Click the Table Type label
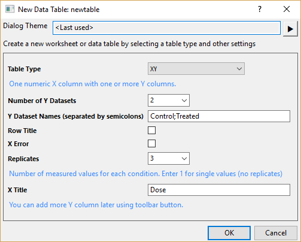301x242 pixels. coord(25,69)
